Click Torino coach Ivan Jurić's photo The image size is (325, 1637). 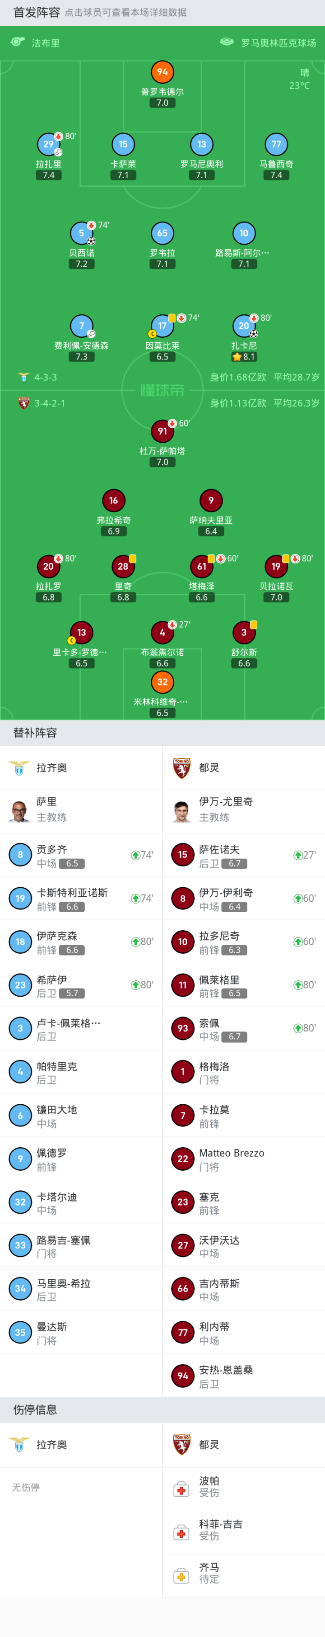click(182, 811)
